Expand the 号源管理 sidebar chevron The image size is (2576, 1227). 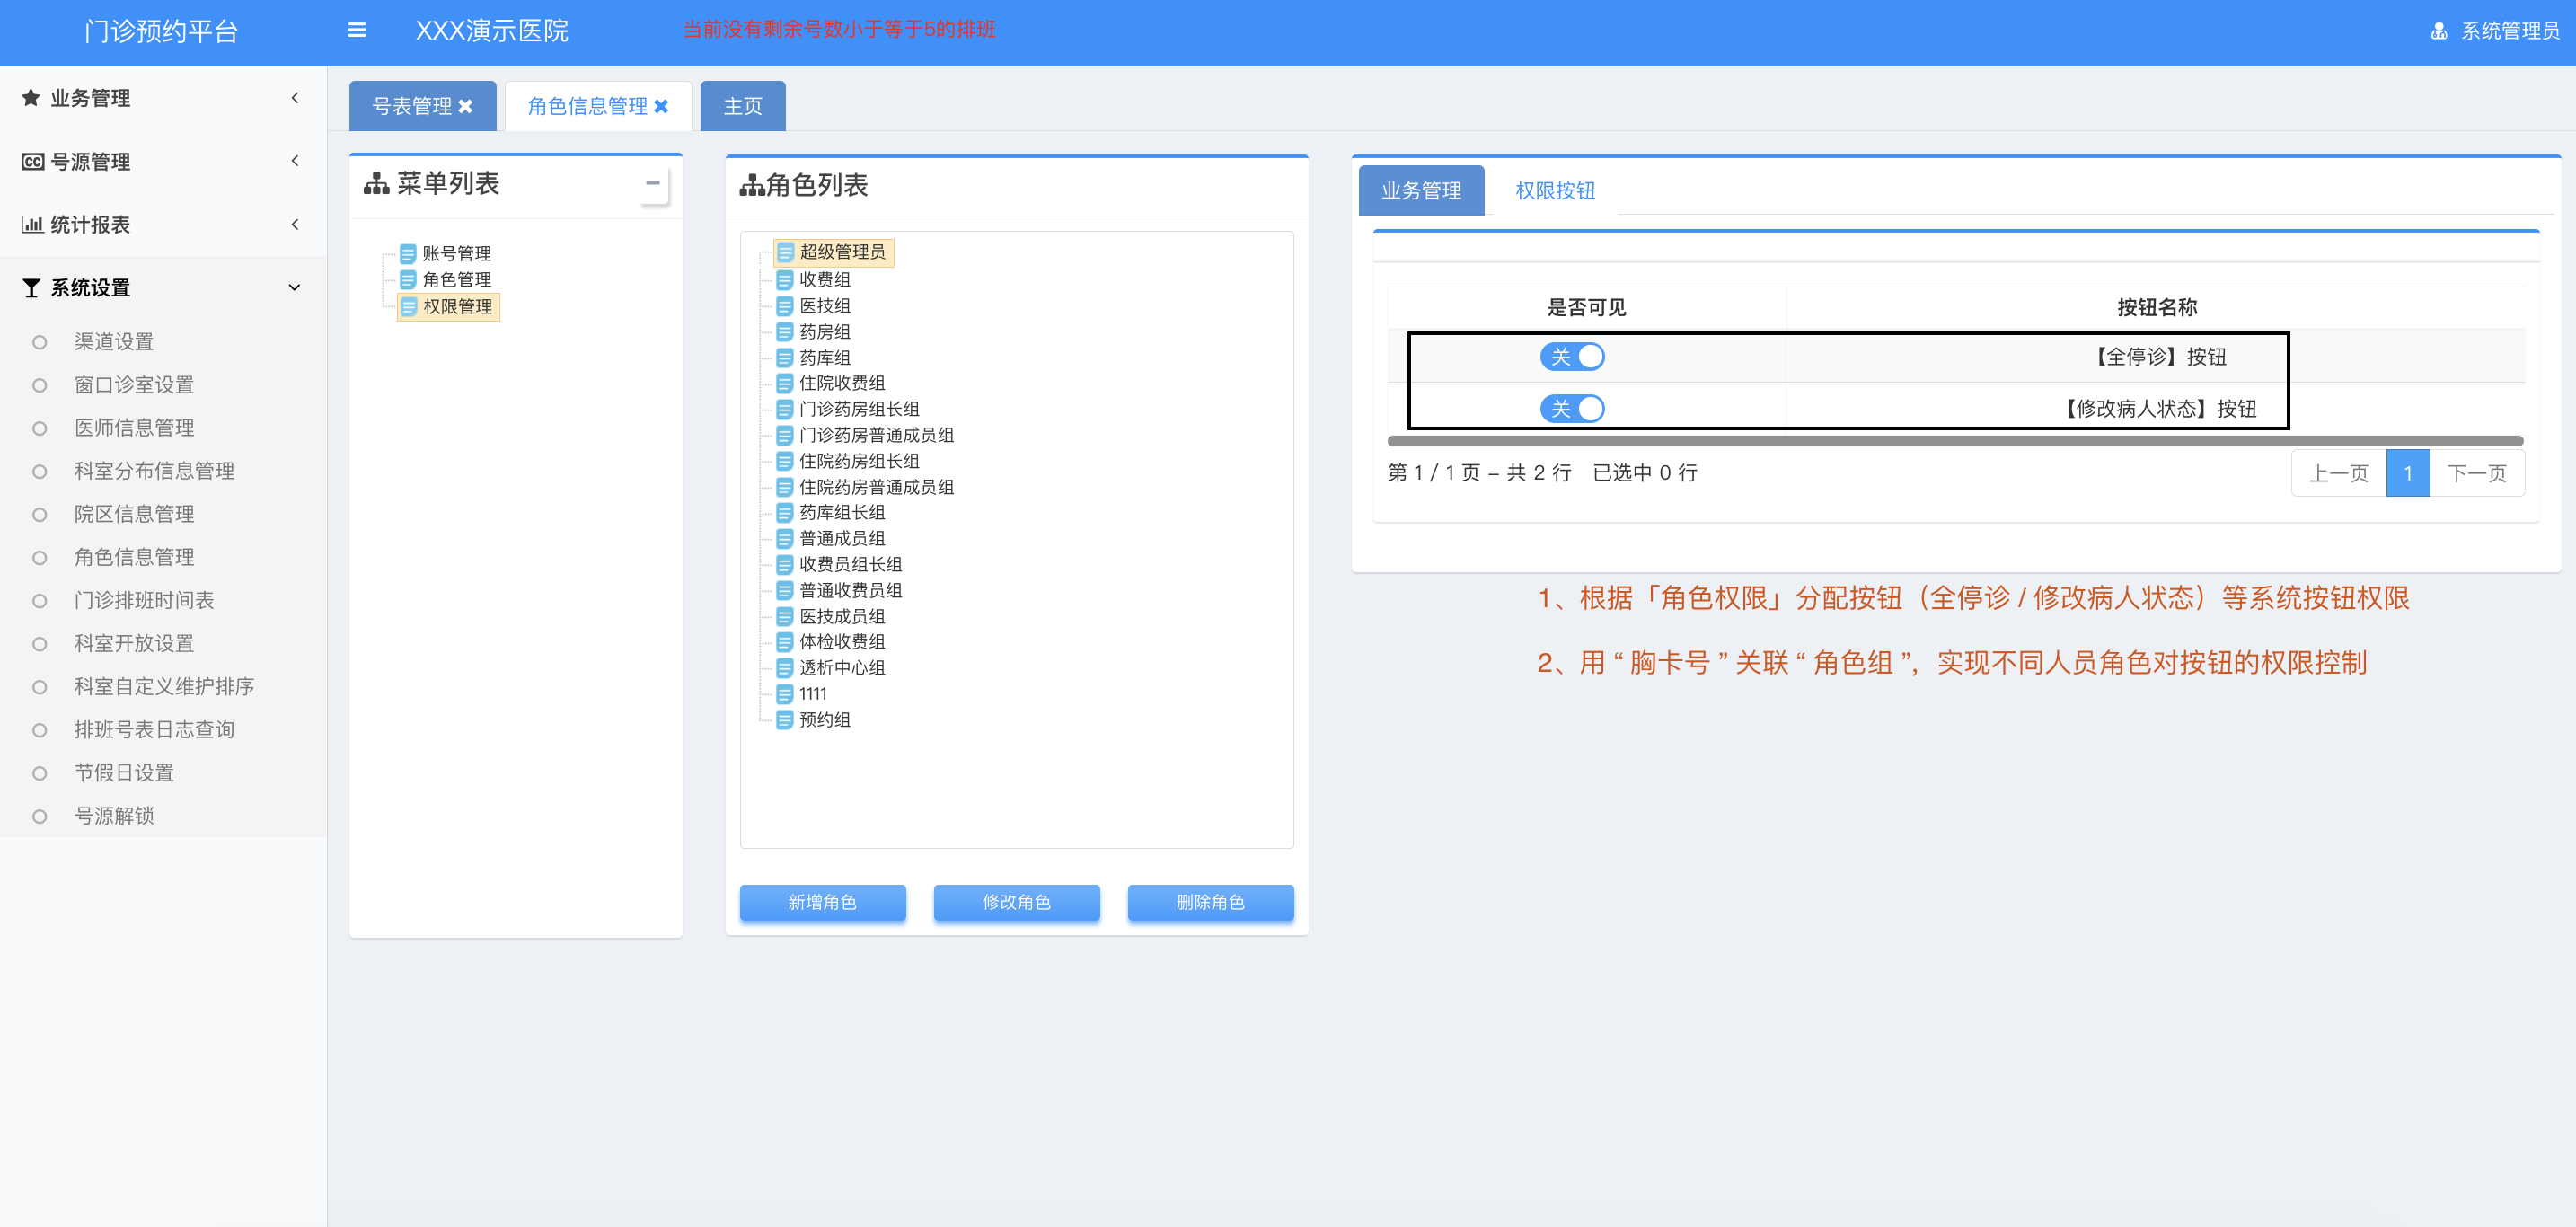(295, 161)
